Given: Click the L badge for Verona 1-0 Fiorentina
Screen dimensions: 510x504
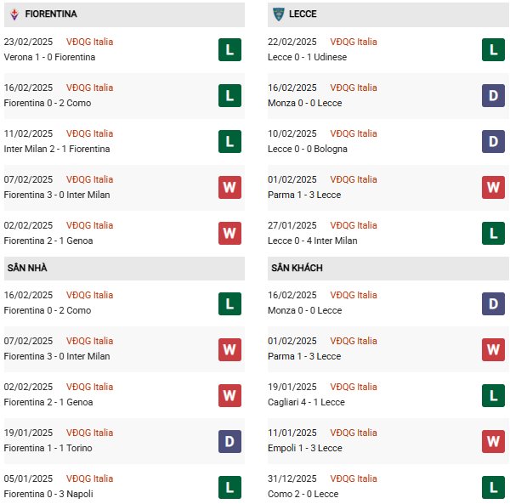Looking at the screenshot, I should (229, 49).
